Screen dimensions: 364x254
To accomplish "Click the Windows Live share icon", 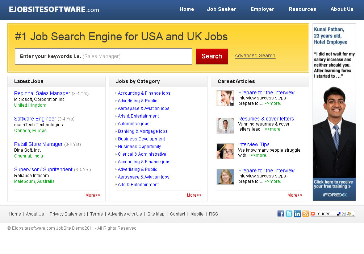I will (x=349, y=214).
